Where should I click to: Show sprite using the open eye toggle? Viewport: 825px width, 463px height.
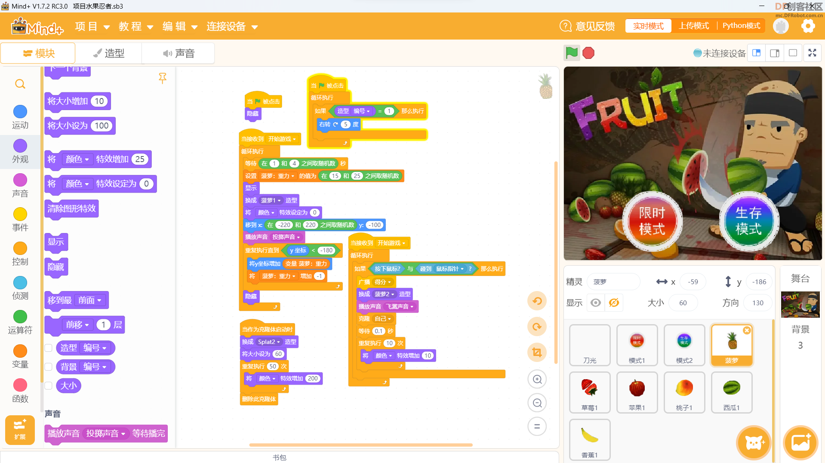click(596, 303)
